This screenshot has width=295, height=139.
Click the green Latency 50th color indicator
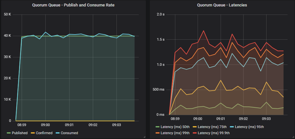[157, 127]
